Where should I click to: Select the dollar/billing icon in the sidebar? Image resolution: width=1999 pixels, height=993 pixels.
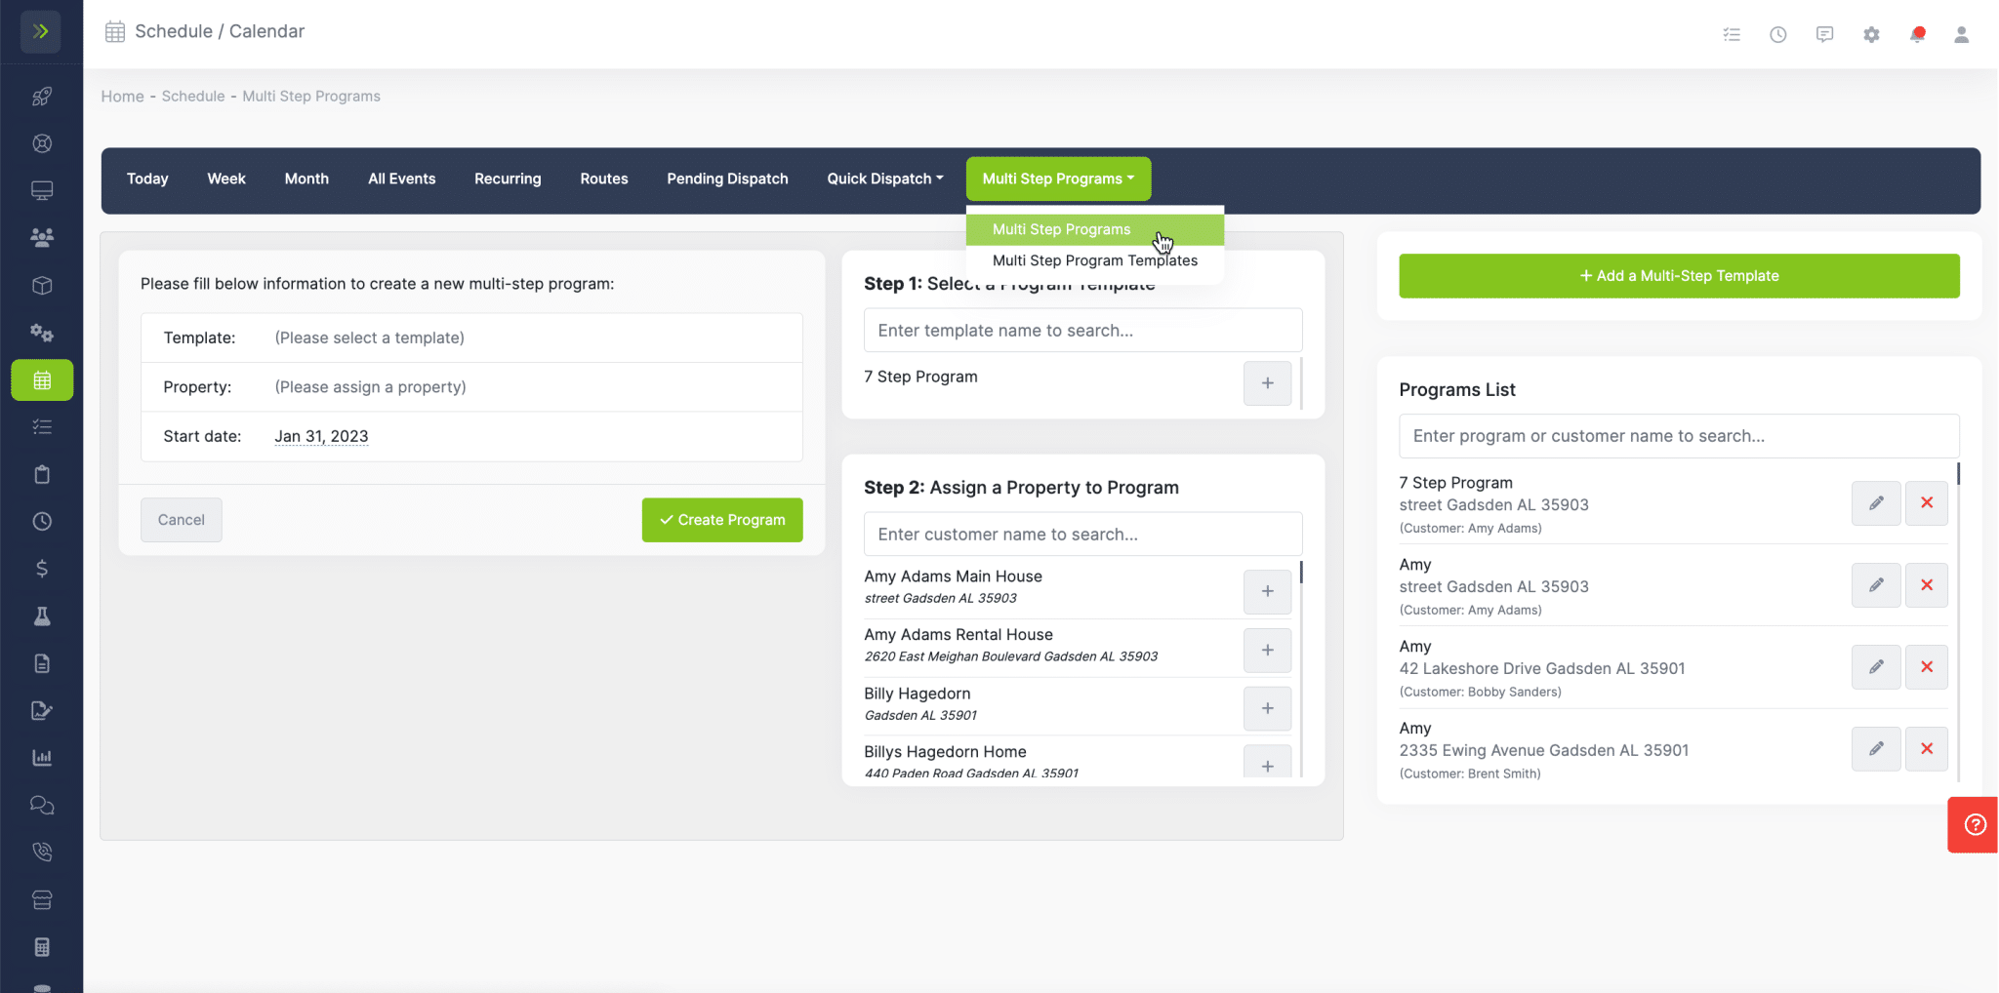pyautogui.click(x=42, y=569)
